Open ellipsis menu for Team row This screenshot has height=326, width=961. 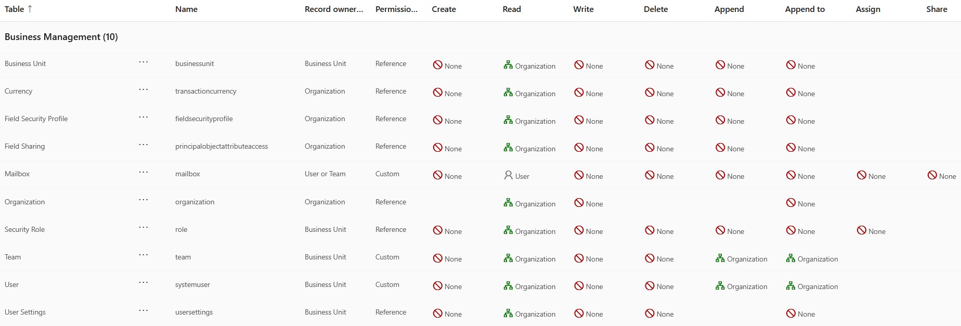(144, 255)
